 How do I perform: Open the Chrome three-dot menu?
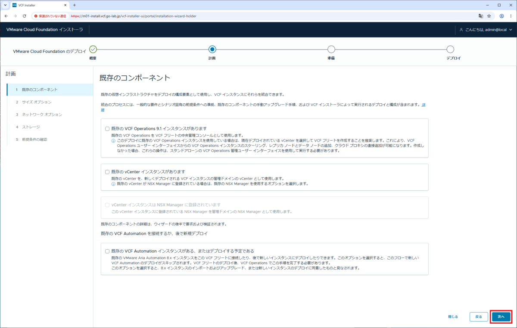coord(511,16)
